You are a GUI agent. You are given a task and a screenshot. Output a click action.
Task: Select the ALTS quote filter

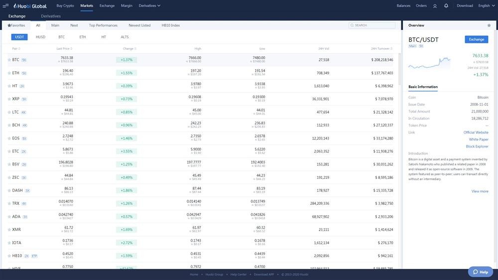point(124,37)
